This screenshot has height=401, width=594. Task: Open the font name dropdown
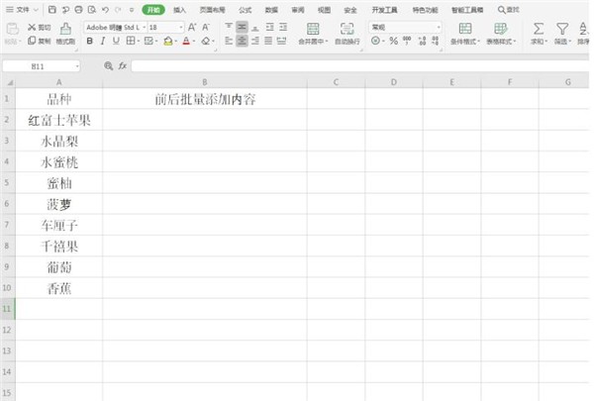point(145,28)
